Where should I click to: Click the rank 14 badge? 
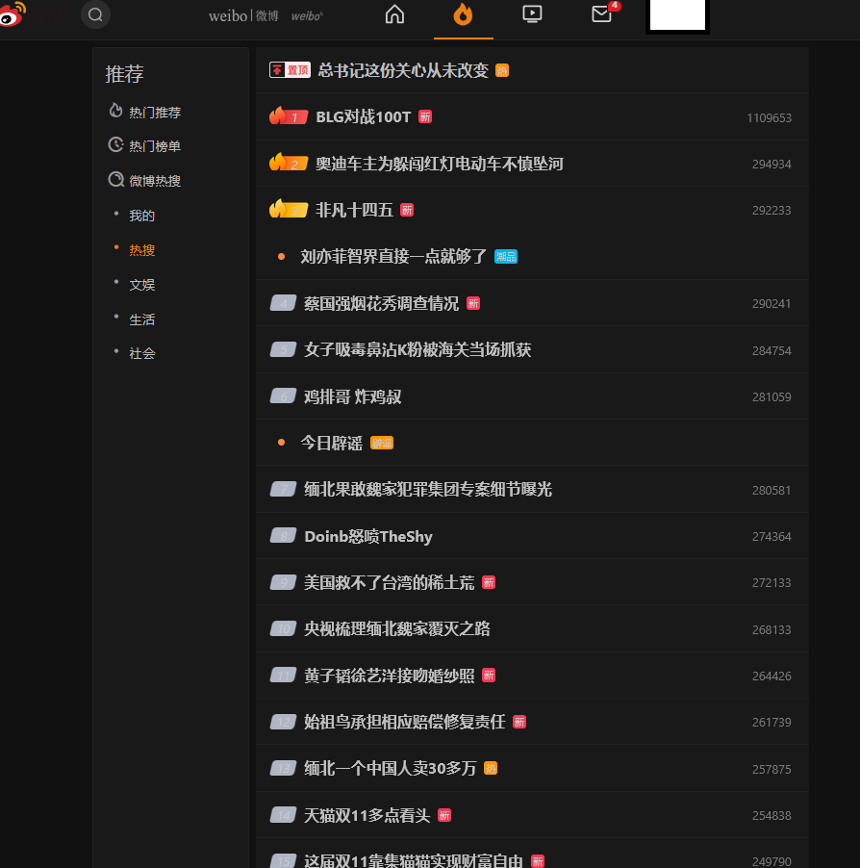pyautogui.click(x=284, y=814)
